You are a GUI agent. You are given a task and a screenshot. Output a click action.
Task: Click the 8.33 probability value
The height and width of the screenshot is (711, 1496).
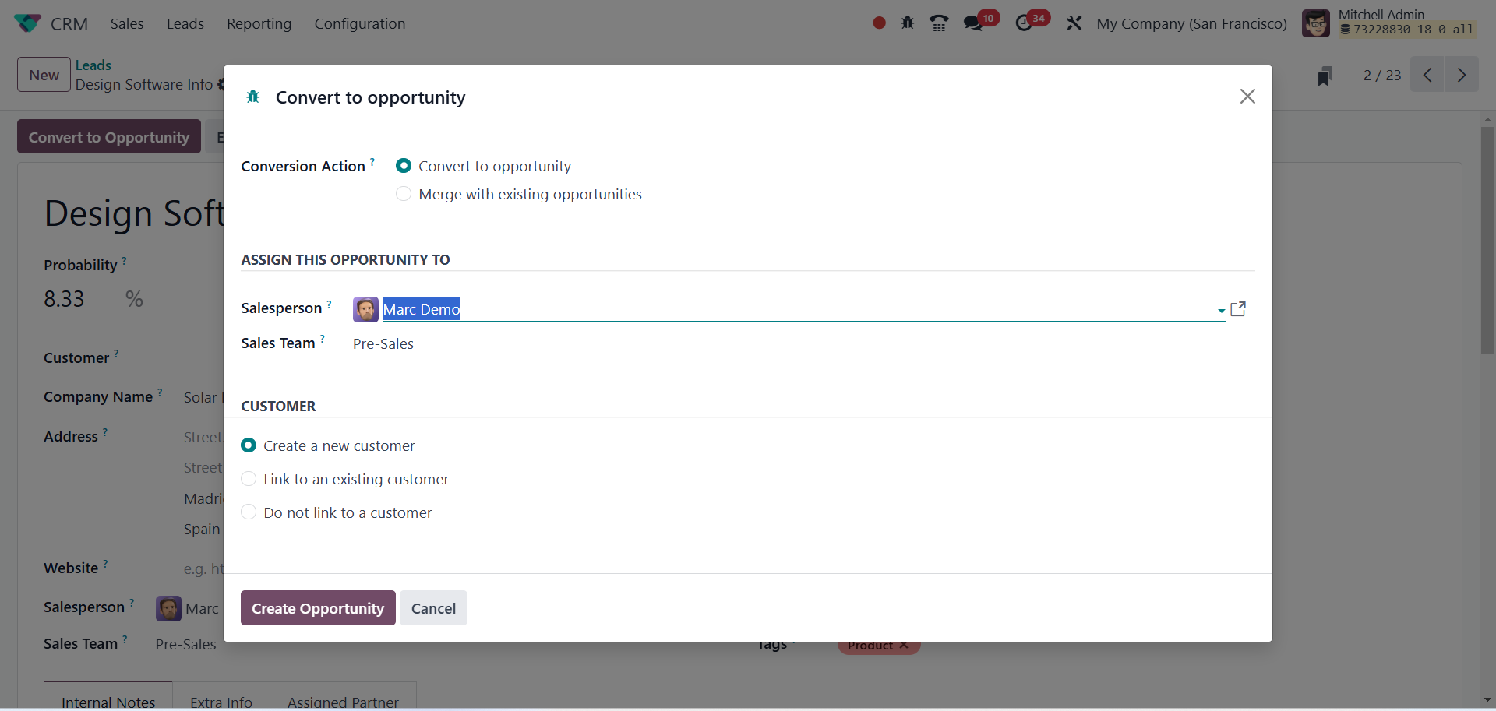tap(64, 299)
